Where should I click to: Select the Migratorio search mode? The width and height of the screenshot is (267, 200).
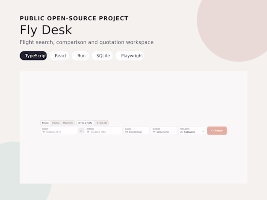click(68, 123)
